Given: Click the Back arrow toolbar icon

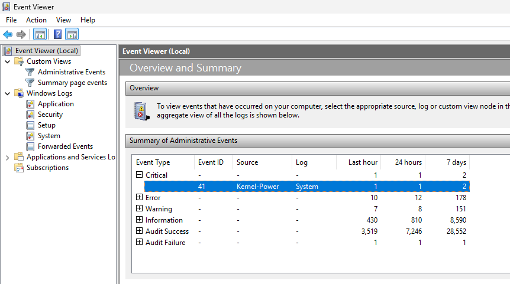Looking at the screenshot, I should pyautogui.click(x=8, y=34).
